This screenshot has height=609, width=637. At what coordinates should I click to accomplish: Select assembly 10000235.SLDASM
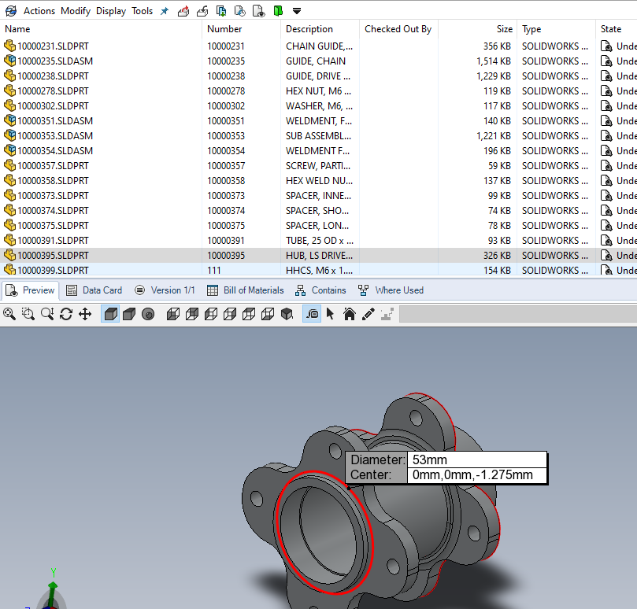(x=55, y=61)
